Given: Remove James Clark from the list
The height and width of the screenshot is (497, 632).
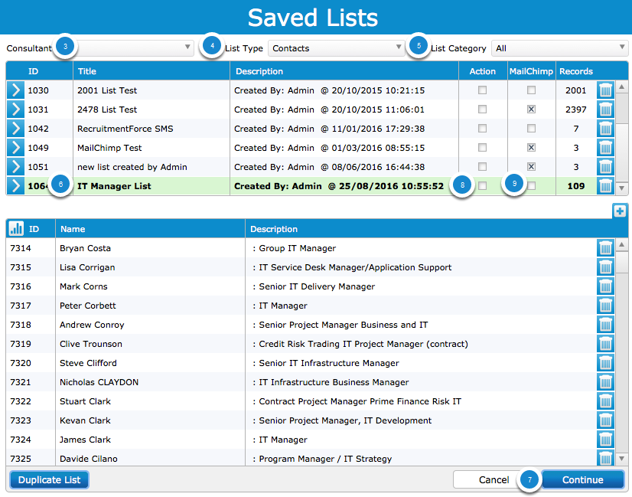Looking at the screenshot, I should click(605, 440).
